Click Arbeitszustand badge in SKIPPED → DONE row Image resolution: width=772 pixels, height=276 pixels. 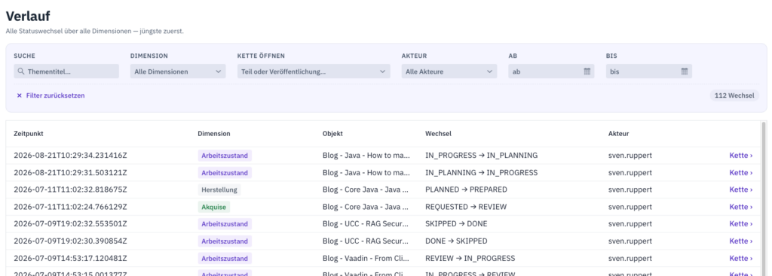(225, 224)
